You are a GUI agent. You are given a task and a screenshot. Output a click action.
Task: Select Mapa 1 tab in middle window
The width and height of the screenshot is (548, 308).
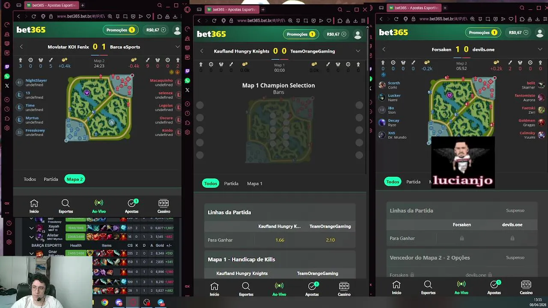point(255,184)
